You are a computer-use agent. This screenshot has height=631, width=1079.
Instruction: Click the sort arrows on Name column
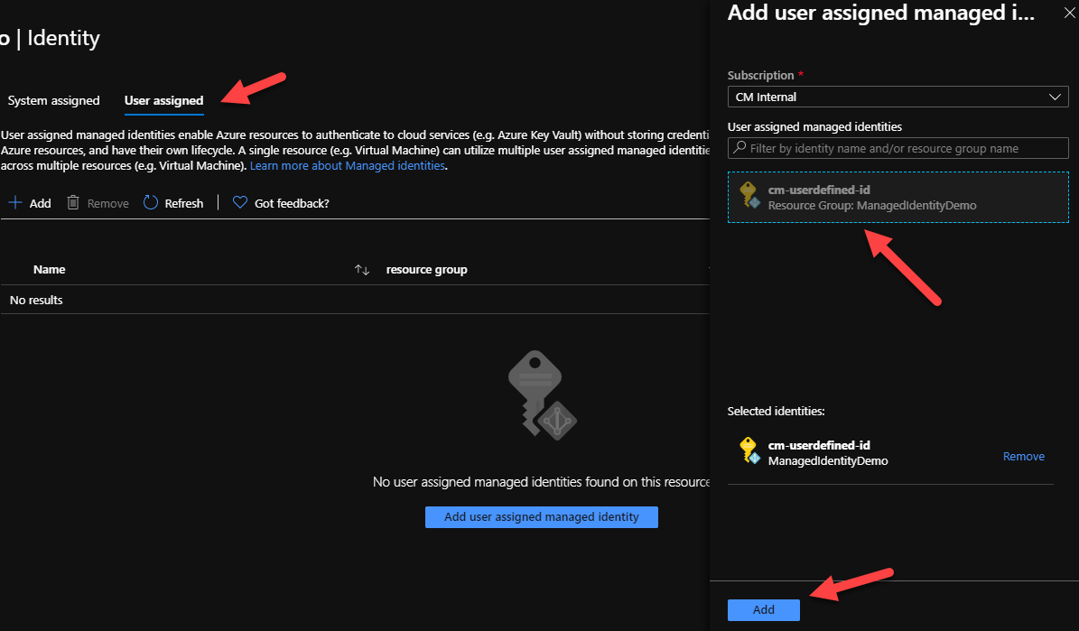[362, 270]
